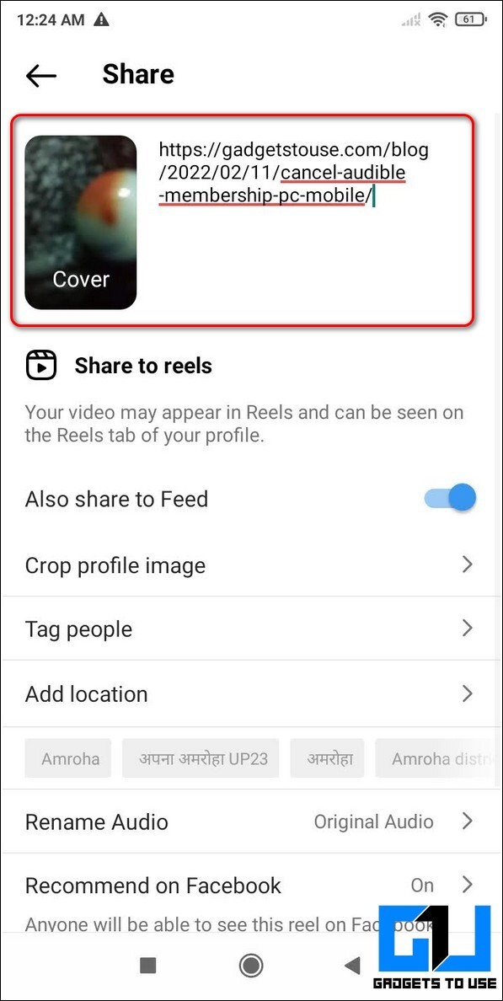
Task: Tap the back arrow icon
Action: 41,75
